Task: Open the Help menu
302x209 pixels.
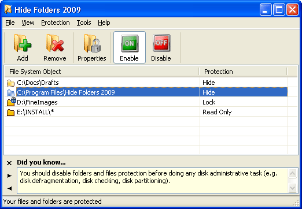Action: (104, 23)
